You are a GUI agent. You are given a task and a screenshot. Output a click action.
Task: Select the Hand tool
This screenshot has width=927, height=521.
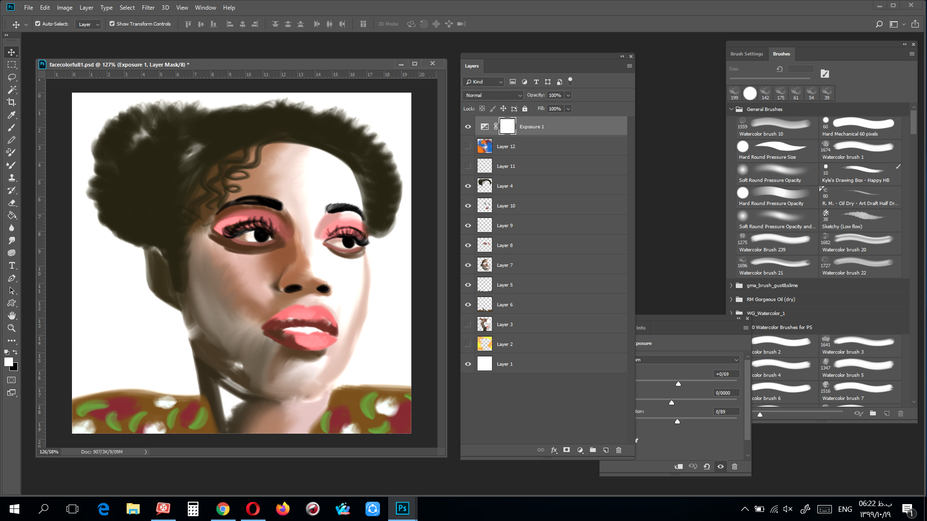click(12, 315)
